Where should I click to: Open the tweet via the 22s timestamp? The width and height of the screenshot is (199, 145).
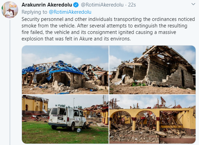coord(132,5)
